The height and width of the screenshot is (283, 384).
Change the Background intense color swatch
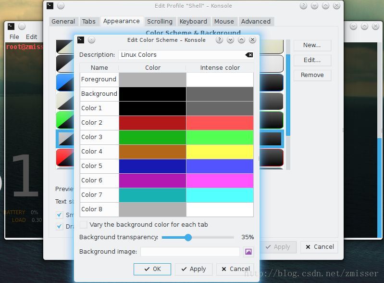(x=220, y=94)
